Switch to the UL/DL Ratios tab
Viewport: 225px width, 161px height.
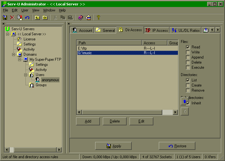pos(186,30)
